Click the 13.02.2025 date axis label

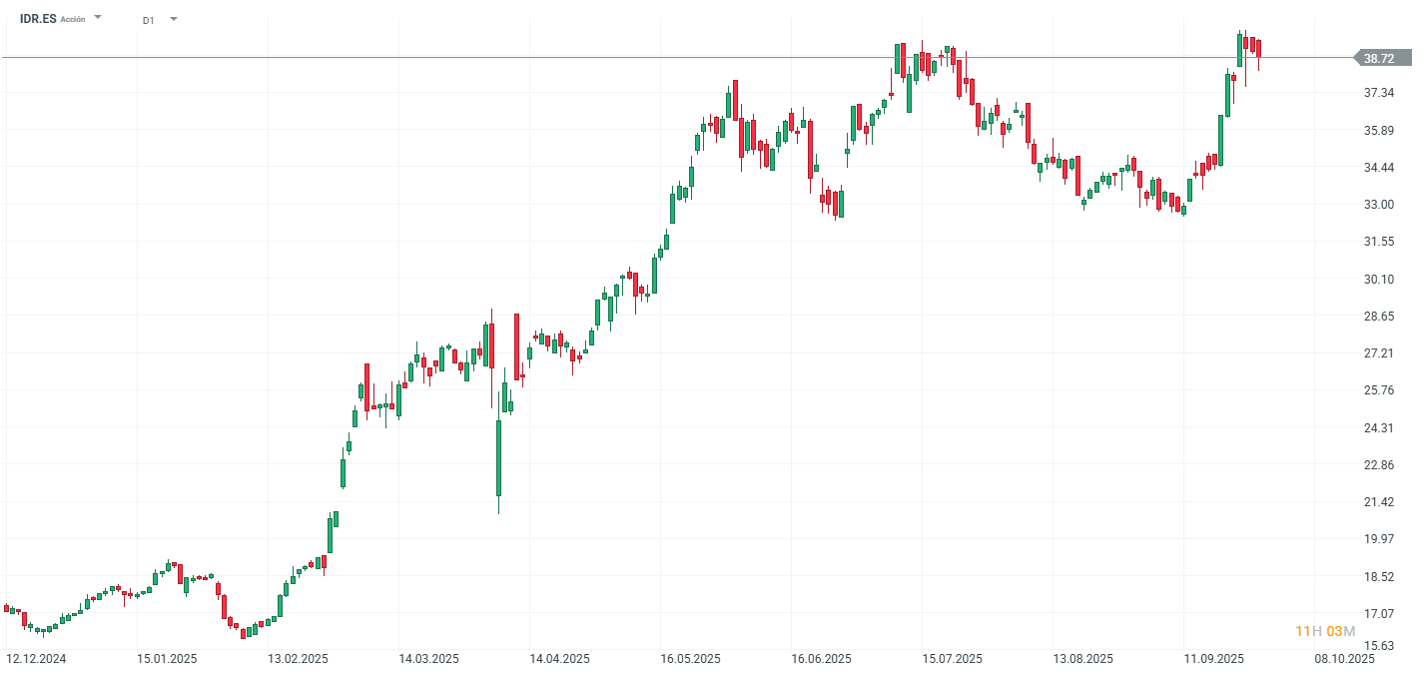pos(298,659)
